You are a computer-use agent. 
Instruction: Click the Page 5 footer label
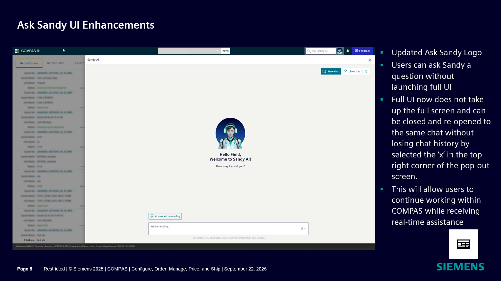coord(25,269)
